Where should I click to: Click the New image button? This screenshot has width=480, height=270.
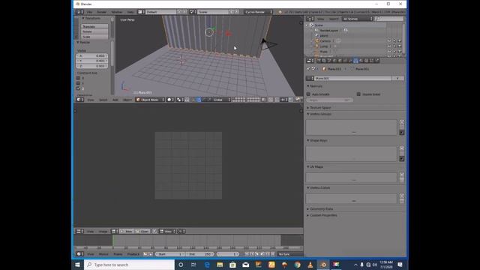(x=127, y=231)
